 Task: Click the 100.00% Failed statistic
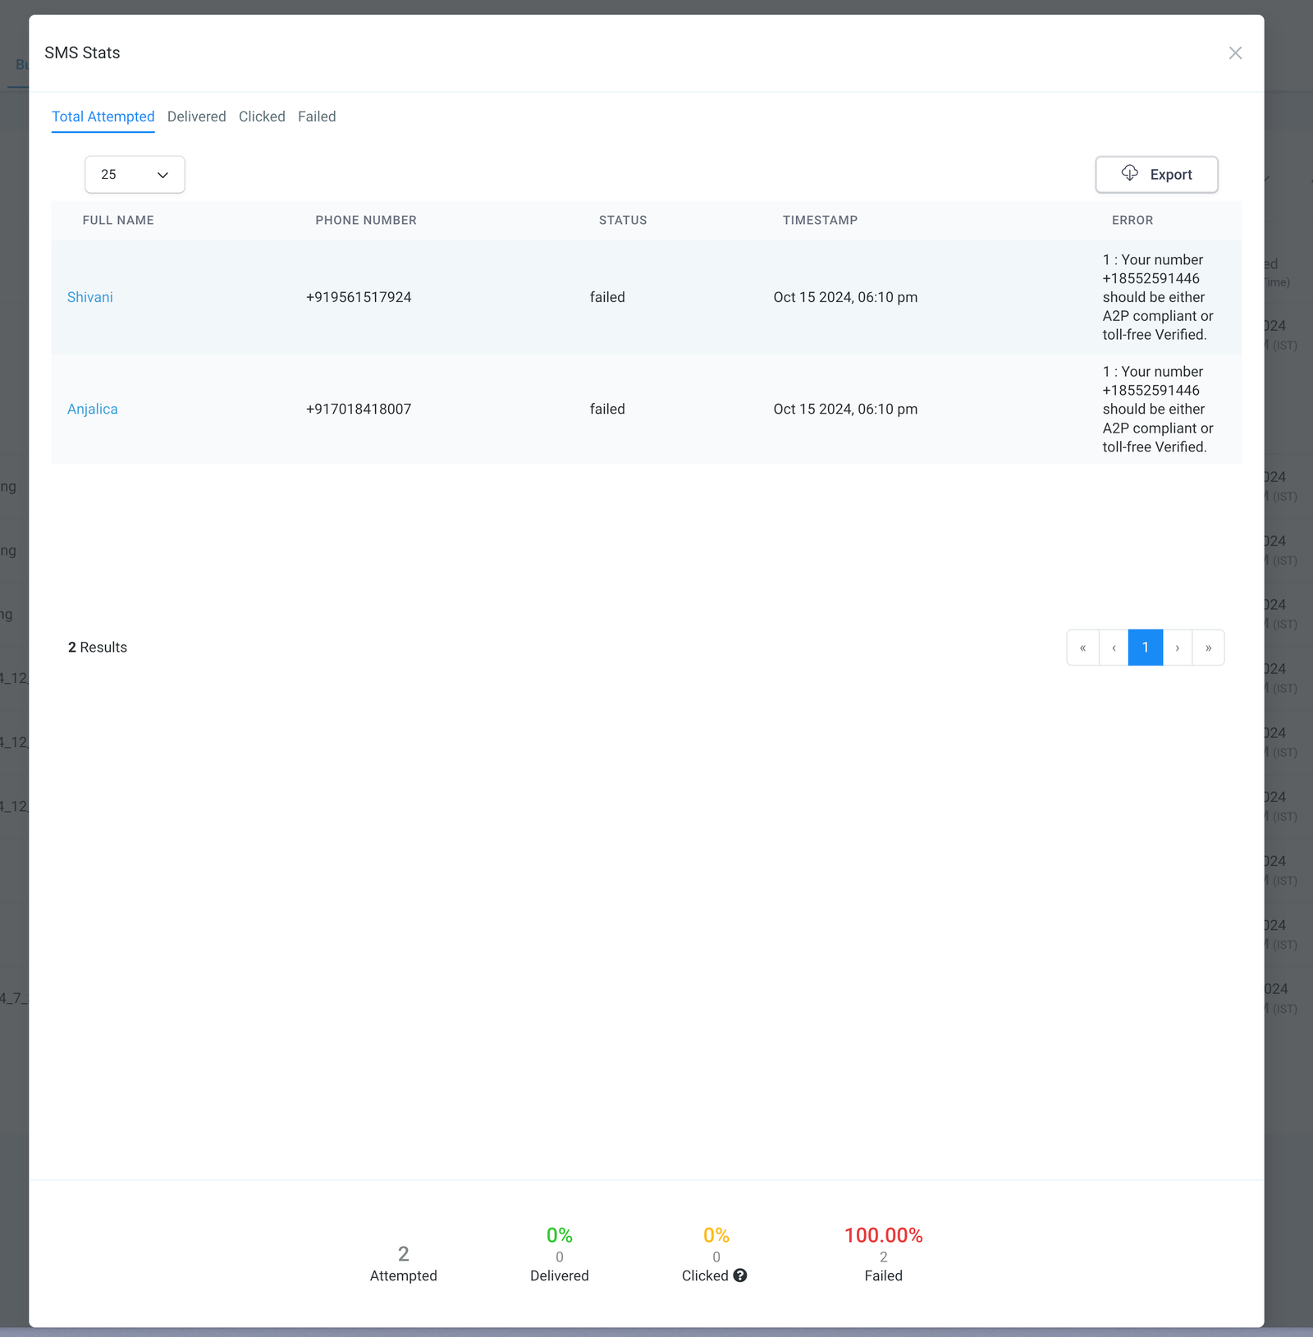(883, 1235)
